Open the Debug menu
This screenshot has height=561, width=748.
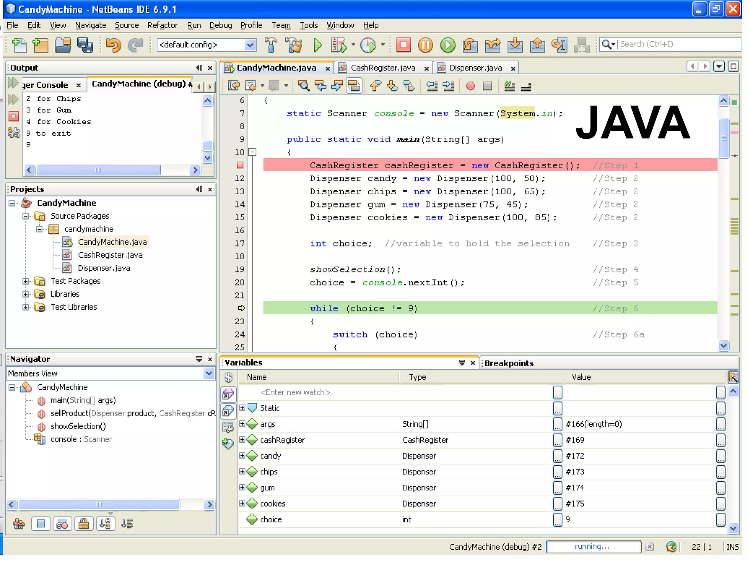[x=221, y=25]
